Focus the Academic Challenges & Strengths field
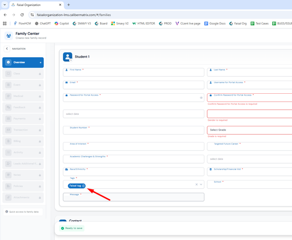Image resolution: width=292 pixels, height=240 pixels. (x=134, y=159)
